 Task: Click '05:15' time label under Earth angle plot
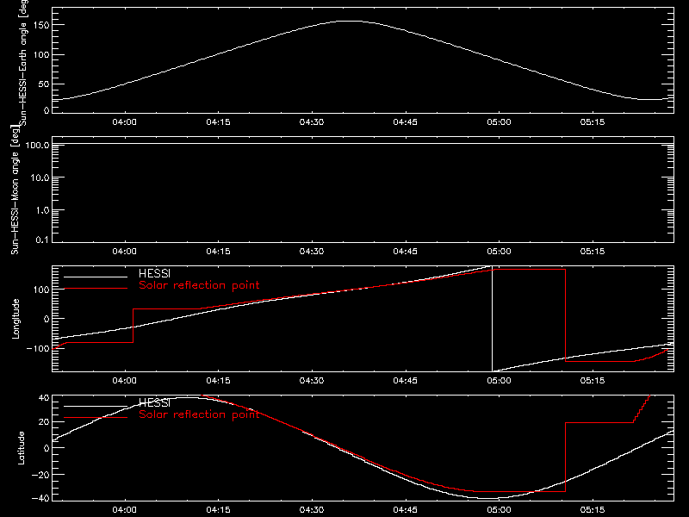click(x=593, y=122)
